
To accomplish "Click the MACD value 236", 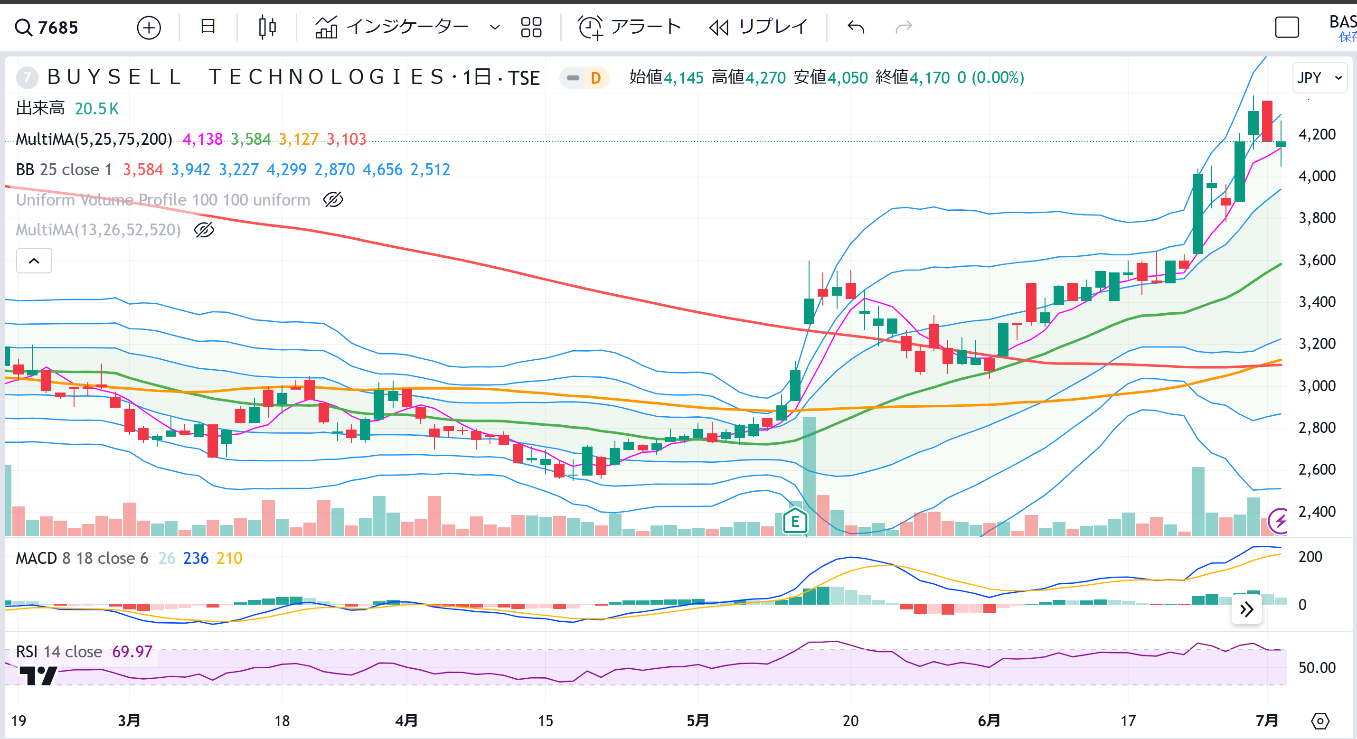I will [196, 558].
